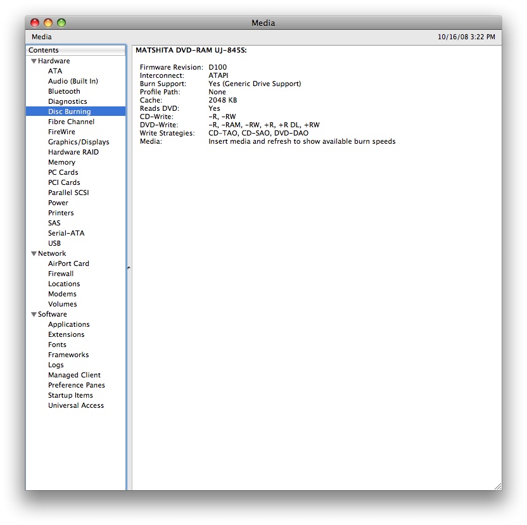Select PC Cards entry
The image size is (527, 525).
coord(63,172)
